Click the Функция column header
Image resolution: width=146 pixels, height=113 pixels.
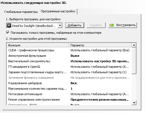point(38,45)
